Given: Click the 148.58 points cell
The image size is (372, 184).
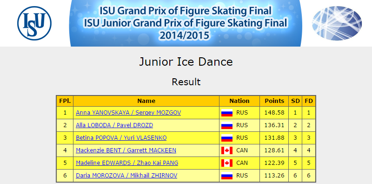Looking at the screenshot, I should coord(274,113).
